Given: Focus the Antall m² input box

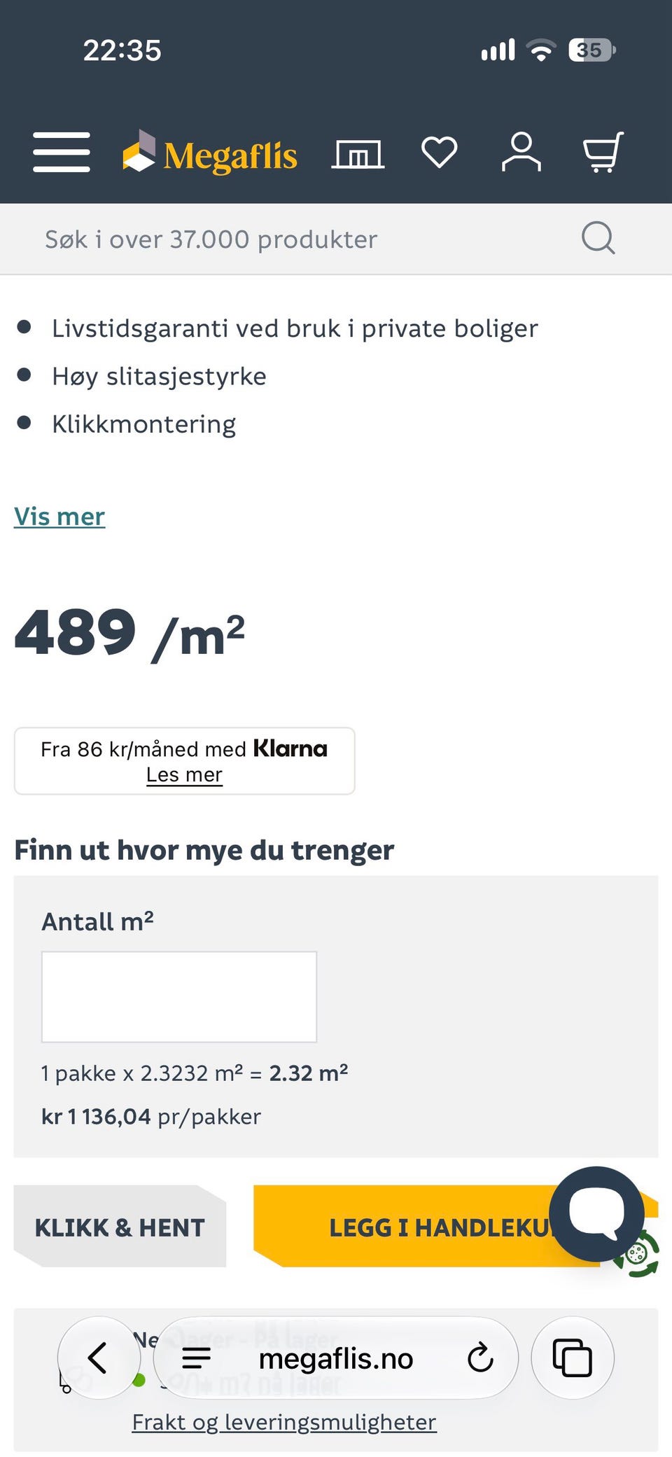Looking at the screenshot, I should [179, 996].
